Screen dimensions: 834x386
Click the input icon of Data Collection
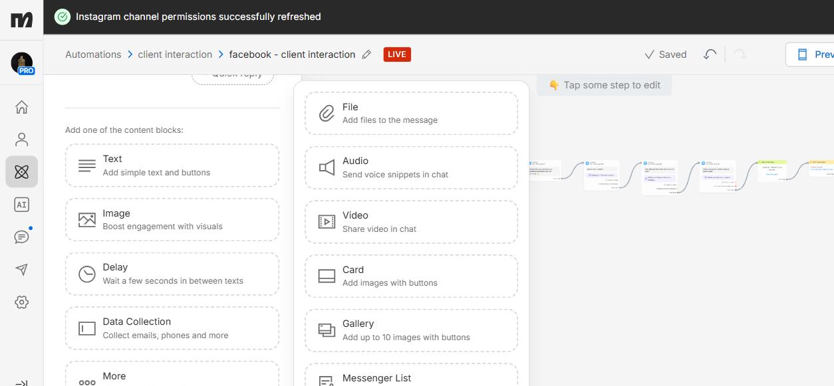tap(87, 328)
